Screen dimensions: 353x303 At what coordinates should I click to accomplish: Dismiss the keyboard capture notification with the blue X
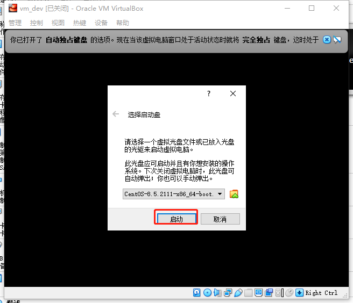(327, 40)
